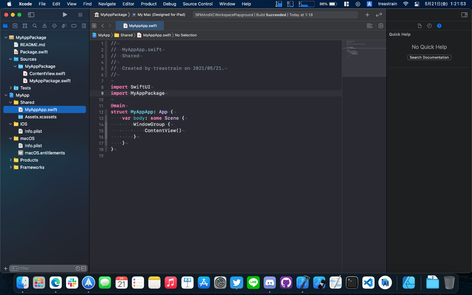Show the History inspector clock icon
The width and height of the screenshot is (472, 295).
[429, 26]
